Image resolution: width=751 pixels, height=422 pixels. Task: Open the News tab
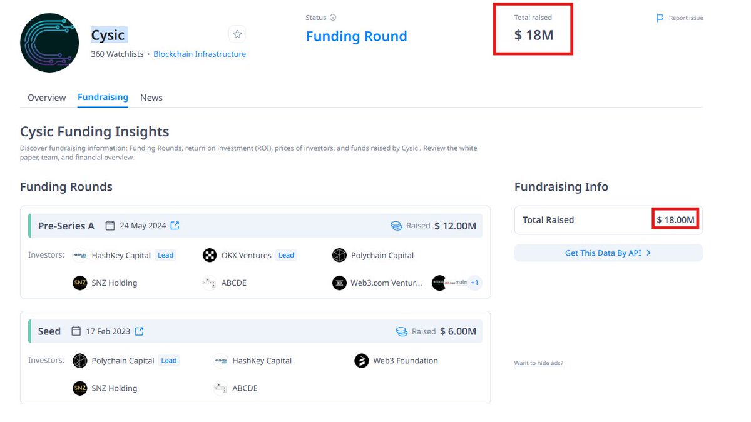[151, 98]
